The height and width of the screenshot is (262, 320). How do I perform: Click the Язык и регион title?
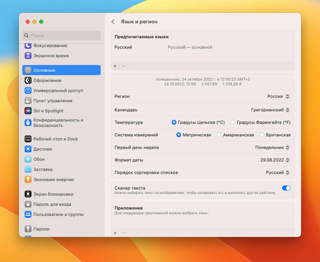coord(139,22)
